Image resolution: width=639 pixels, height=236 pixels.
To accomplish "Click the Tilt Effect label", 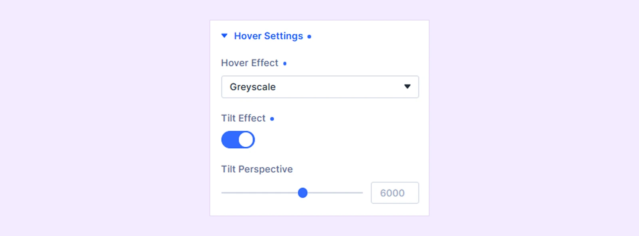I will pos(243,118).
